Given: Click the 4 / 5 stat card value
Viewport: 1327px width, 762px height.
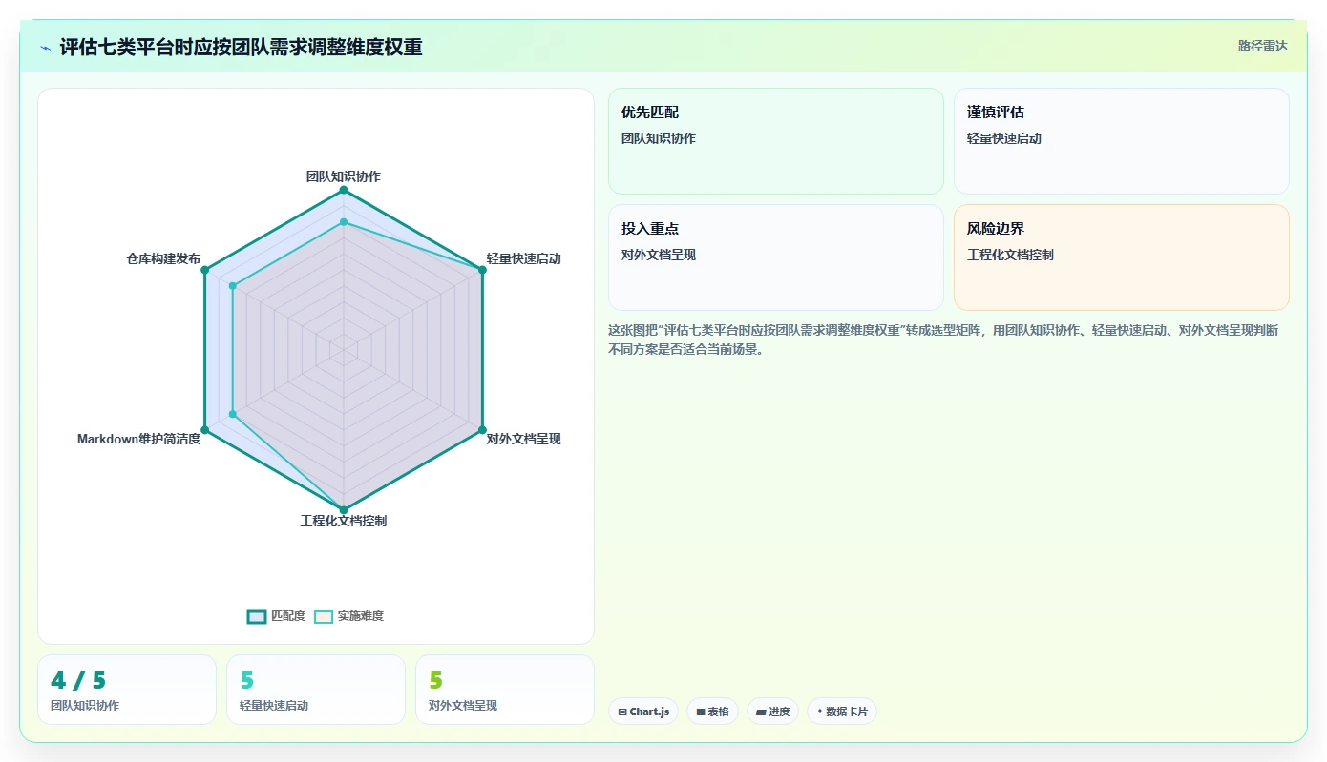Looking at the screenshot, I should click(x=78, y=680).
